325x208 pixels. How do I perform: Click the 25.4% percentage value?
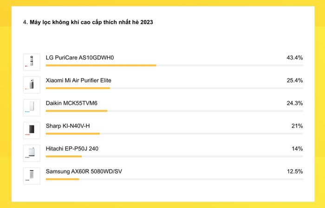click(x=295, y=80)
